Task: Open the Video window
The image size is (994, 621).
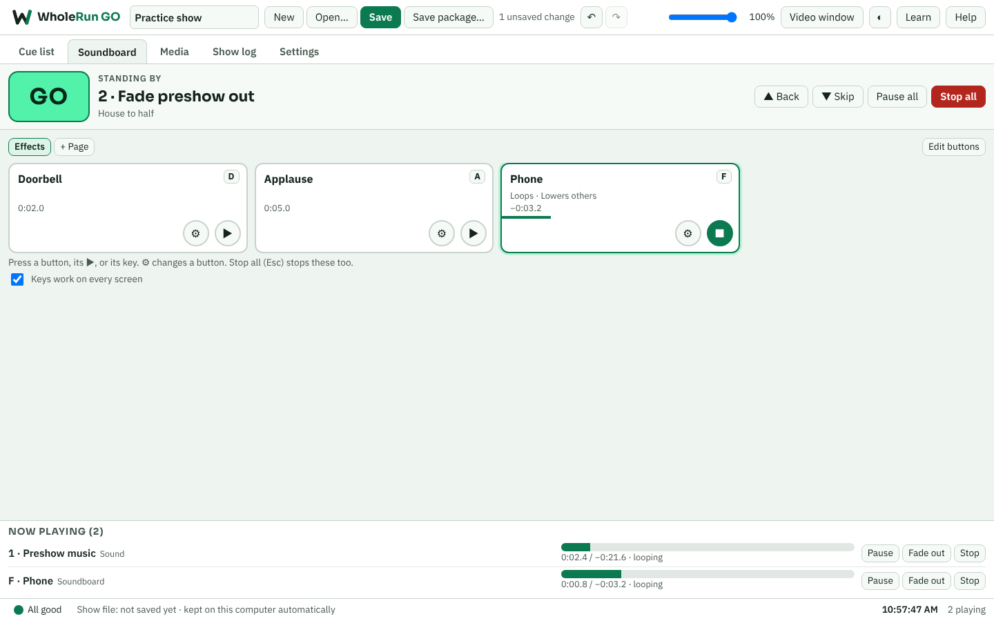Action: tap(822, 17)
